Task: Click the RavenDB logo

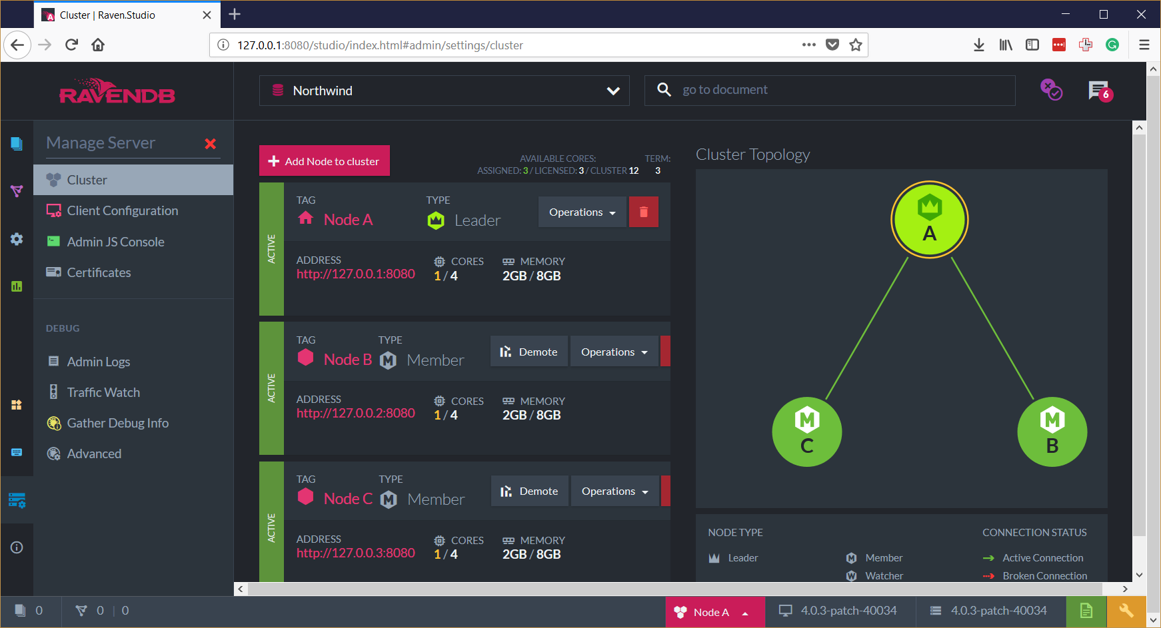Action: (117, 92)
